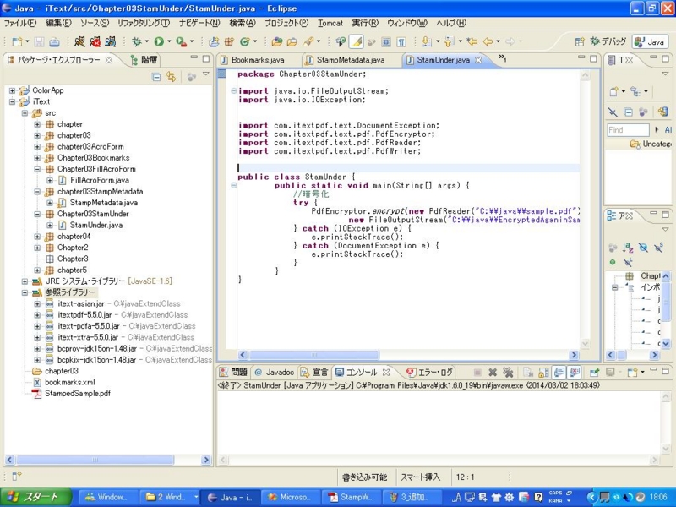Fold main method in editor gutter

234,185
